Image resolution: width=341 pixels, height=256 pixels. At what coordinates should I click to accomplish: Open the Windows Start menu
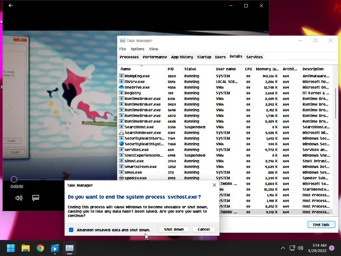pos(11,248)
